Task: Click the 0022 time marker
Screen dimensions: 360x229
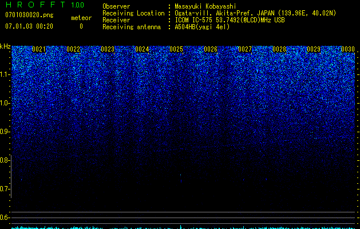Action: 73,49
